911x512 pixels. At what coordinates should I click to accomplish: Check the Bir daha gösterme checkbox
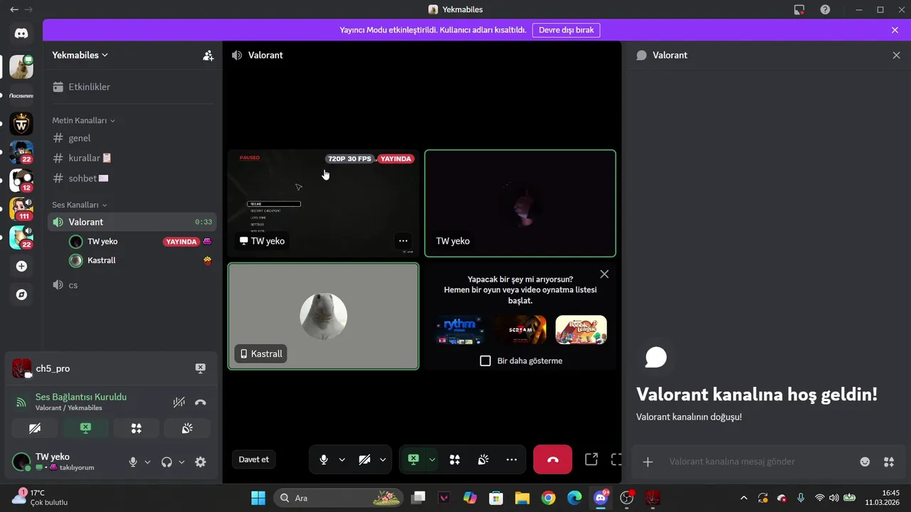[485, 361]
